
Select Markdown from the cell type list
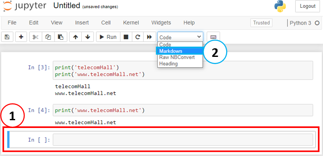[180, 51]
